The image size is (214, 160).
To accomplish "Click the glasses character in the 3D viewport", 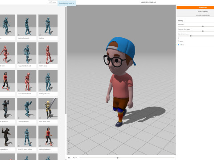I will (120, 81).
